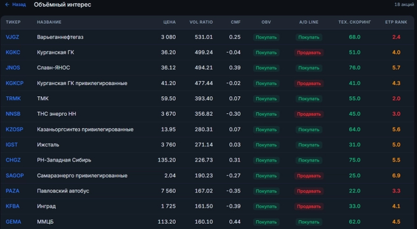Screen dimensions: 417x229
Task: Open the VJGZ ticker link
Action: (13, 37)
